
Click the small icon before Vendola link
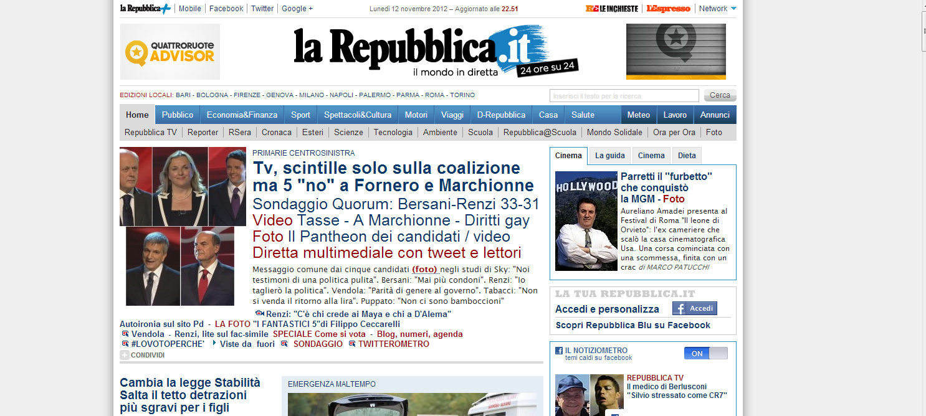125,334
